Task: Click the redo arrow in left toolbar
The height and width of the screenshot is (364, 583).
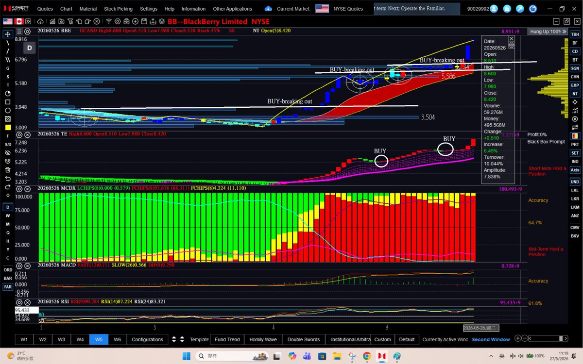Action: (x=8, y=186)
